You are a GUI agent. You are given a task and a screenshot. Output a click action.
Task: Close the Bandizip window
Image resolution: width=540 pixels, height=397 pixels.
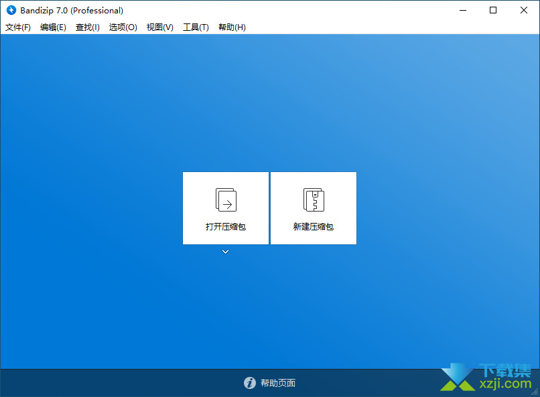click(523, 10)
